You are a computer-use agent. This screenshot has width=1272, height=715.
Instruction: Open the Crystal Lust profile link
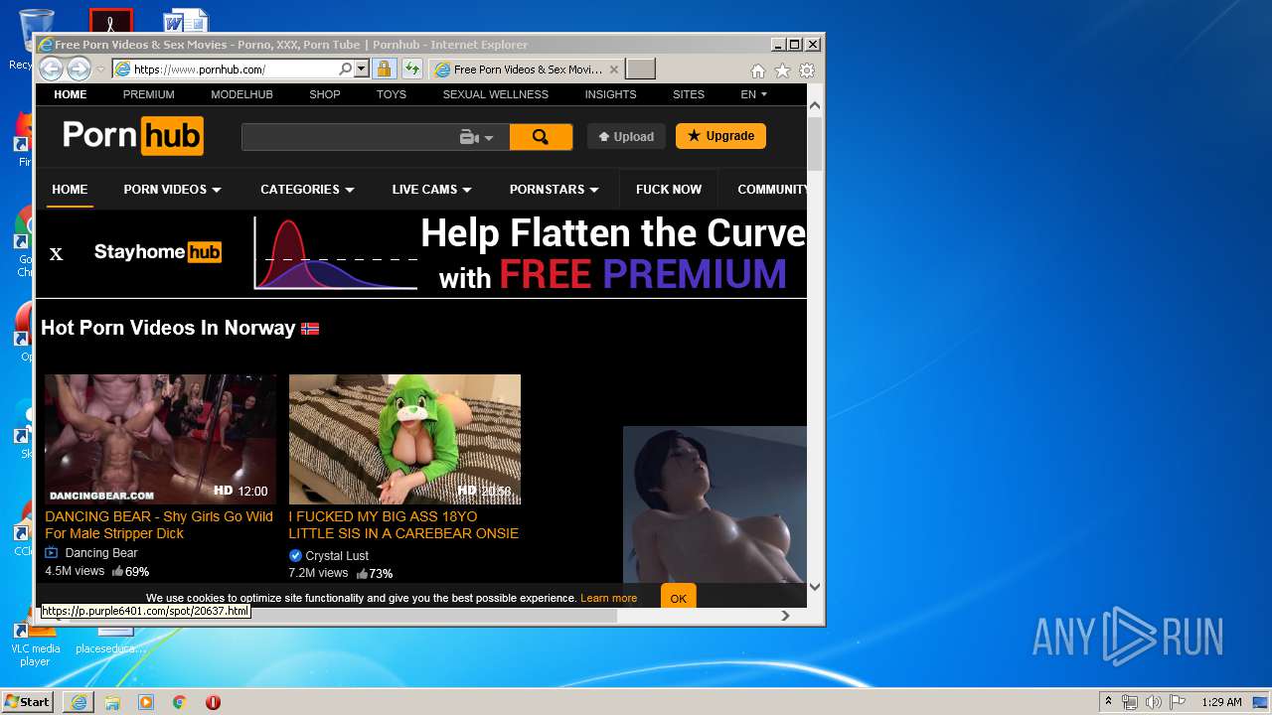click(337, 556)
